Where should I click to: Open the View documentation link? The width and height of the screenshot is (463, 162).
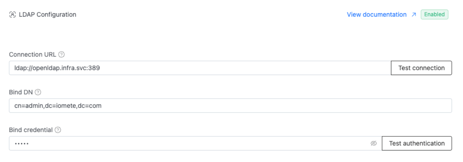coord(376,15)
